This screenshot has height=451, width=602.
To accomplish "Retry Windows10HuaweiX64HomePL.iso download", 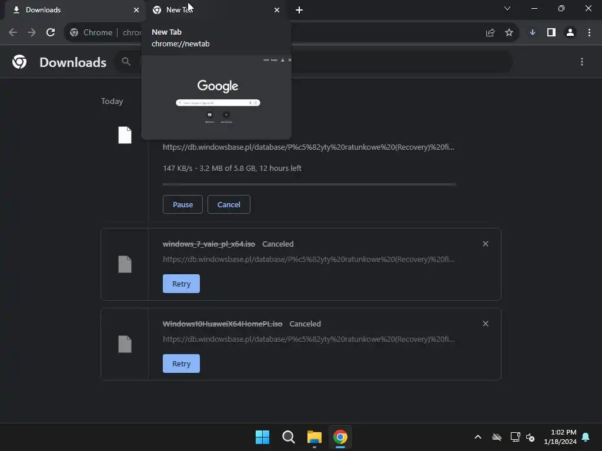I will [x=181, y=364].
